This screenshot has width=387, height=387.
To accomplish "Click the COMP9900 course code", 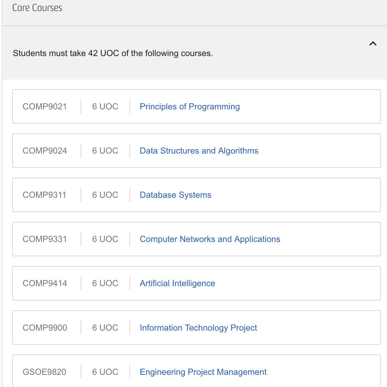I will click(x=45, y=328).
